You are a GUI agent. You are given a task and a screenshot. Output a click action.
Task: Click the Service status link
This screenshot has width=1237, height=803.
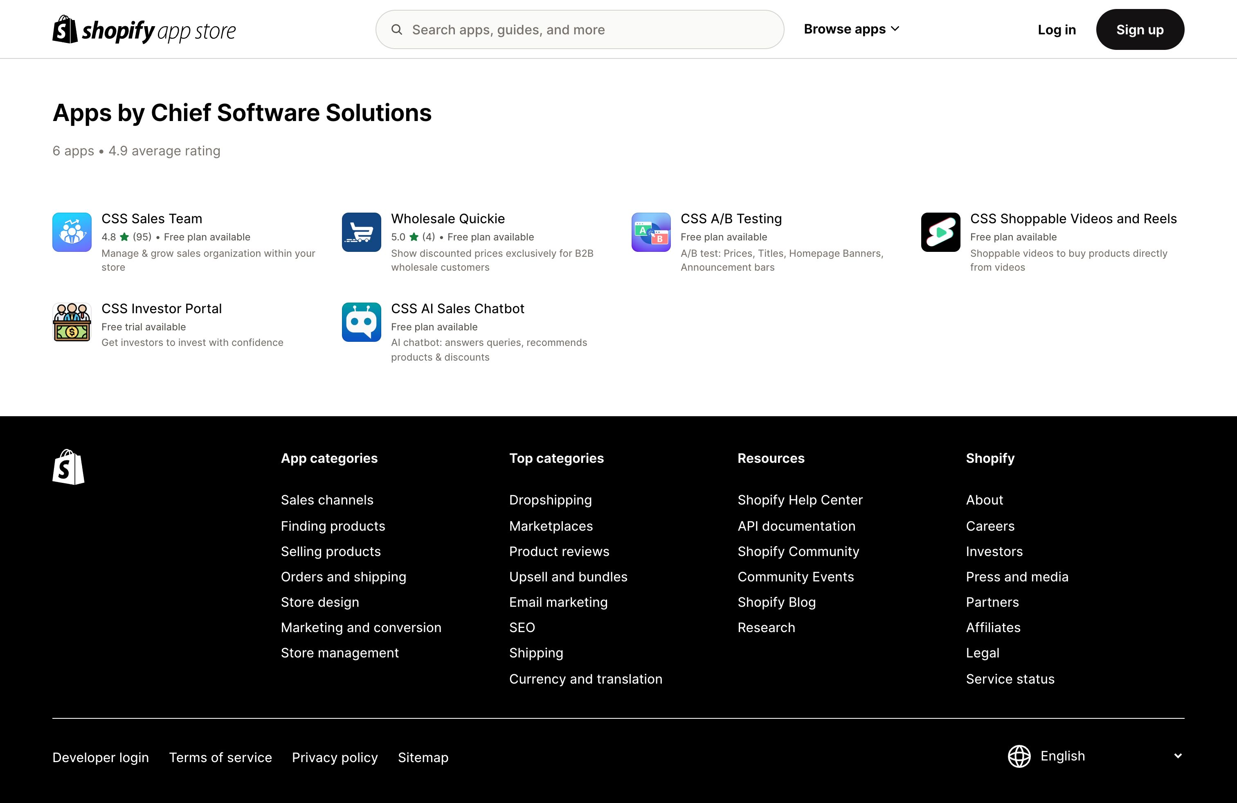1010,679
